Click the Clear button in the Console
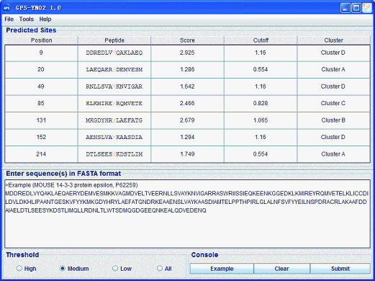The width and height of the screenshot is (375, 281). 282,269
